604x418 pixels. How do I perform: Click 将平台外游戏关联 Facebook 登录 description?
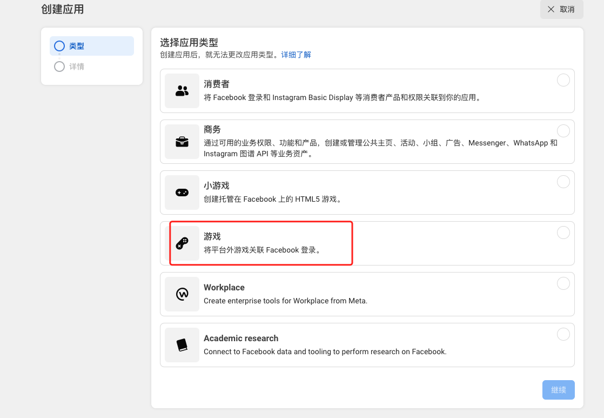coord(262,250)
